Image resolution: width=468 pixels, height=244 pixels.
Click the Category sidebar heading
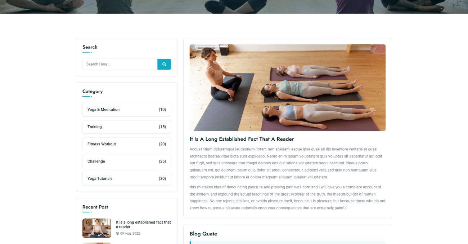pyautogui.click(x=93, y=91)
